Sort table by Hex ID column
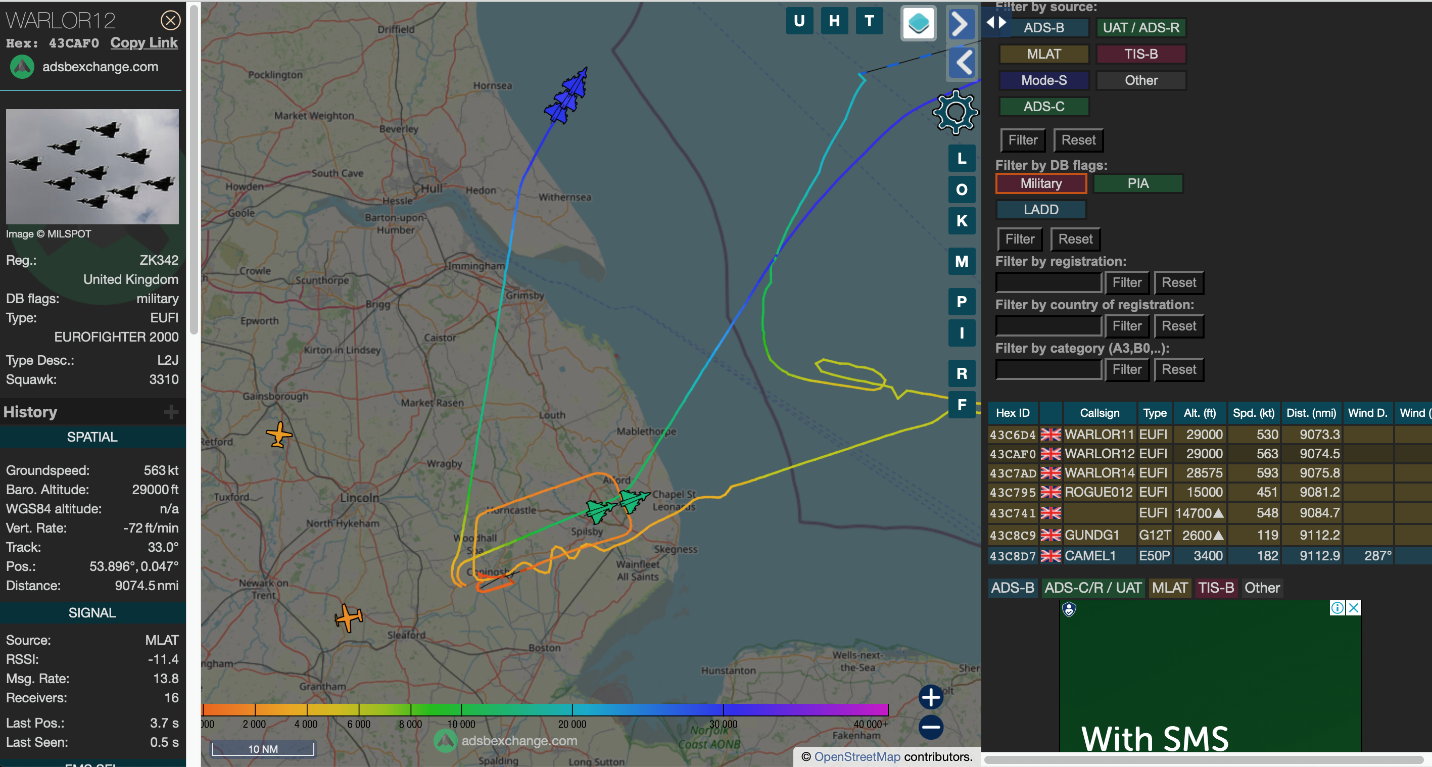 click(1012, 413)
